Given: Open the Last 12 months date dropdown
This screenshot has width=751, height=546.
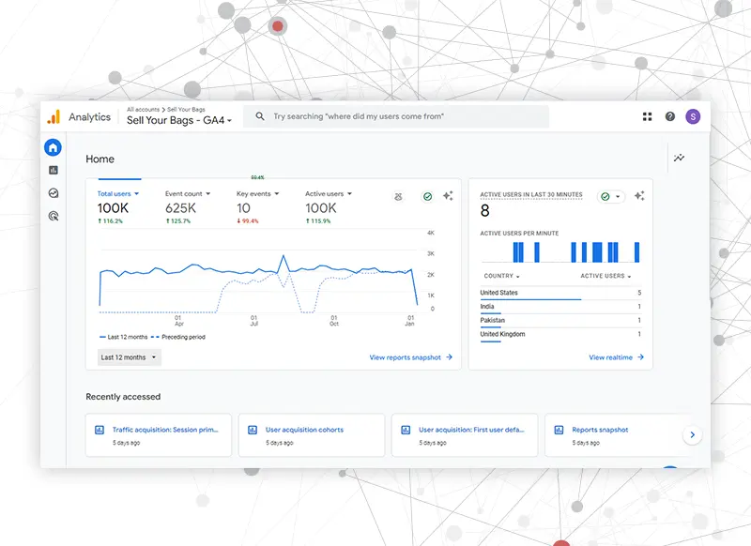Looking at the screenshot, I should click(129, 357).
